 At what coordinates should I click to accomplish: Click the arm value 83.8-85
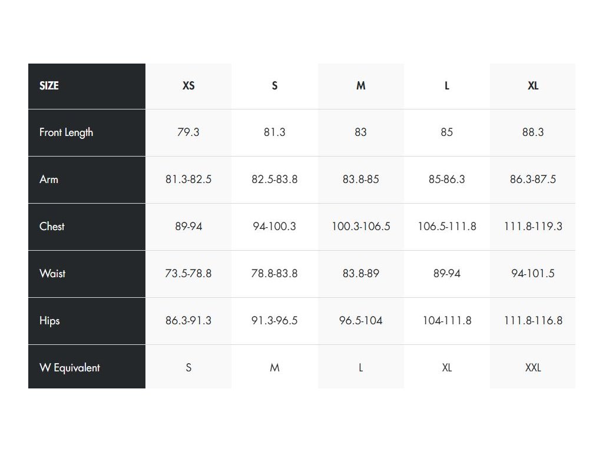tap(361, 180)
